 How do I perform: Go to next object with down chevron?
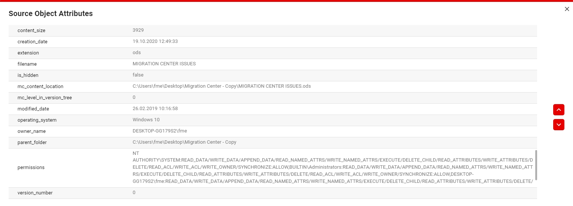pyautogui.click(x=558, y=125)
